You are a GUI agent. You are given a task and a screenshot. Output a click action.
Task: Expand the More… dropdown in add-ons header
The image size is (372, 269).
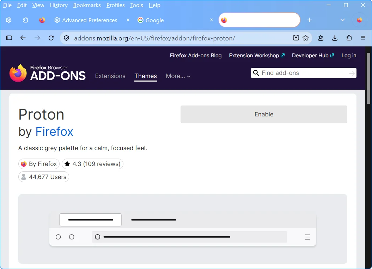(x=178, y=76)
